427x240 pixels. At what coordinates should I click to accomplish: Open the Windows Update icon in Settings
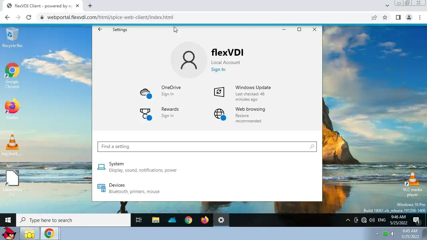(x=219, y=92)
